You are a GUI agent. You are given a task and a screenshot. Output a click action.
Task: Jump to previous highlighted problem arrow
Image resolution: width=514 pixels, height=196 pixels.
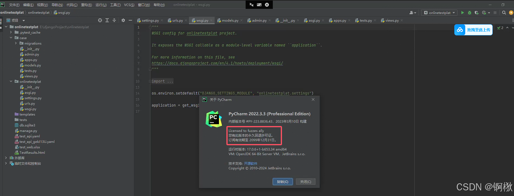[x=507, y=28]
